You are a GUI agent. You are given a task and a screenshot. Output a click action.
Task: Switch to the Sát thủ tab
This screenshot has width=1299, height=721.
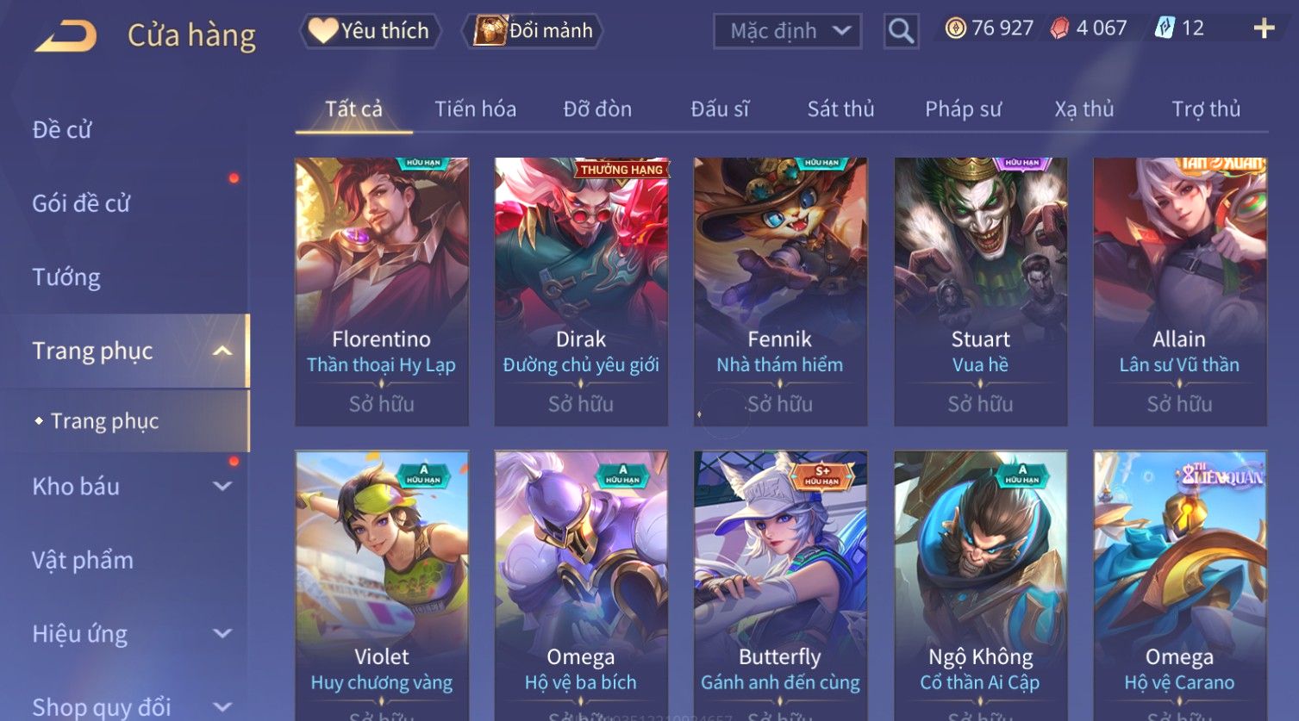coord(840,109)
